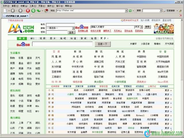
Task: Open the 邮箱 请选择 dropdown list
Action: (x=73, y=28)
